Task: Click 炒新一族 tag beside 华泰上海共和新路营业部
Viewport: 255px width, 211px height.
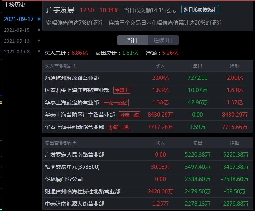Action: click(x=119, y=127)
